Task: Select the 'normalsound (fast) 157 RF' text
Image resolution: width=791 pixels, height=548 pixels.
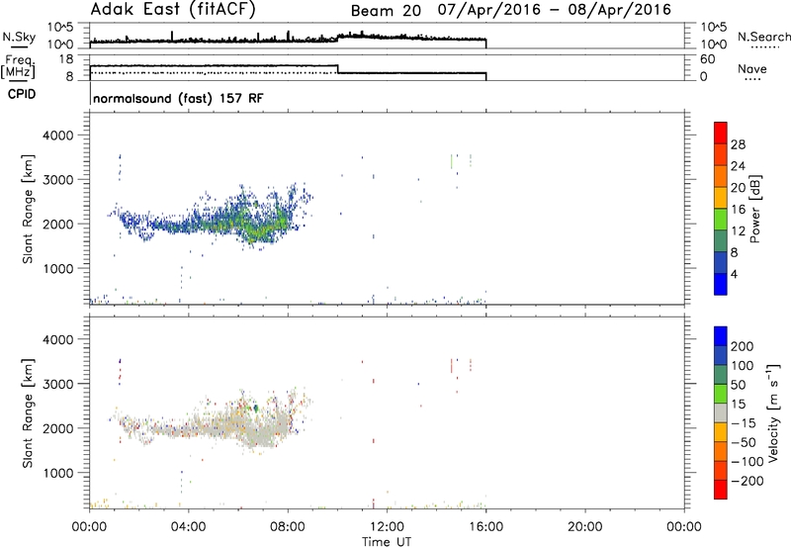Action: click(x=178, y=98)
